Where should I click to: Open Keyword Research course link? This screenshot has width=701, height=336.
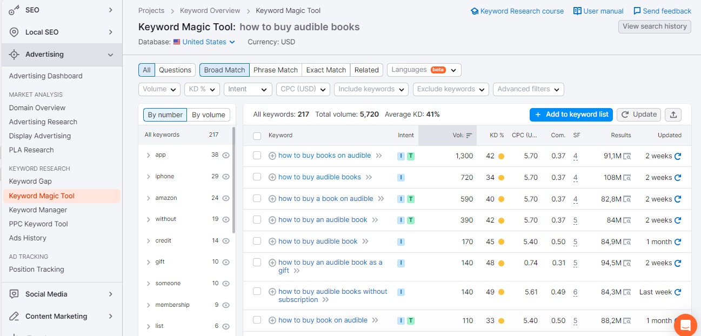click(x=517, y=11)
